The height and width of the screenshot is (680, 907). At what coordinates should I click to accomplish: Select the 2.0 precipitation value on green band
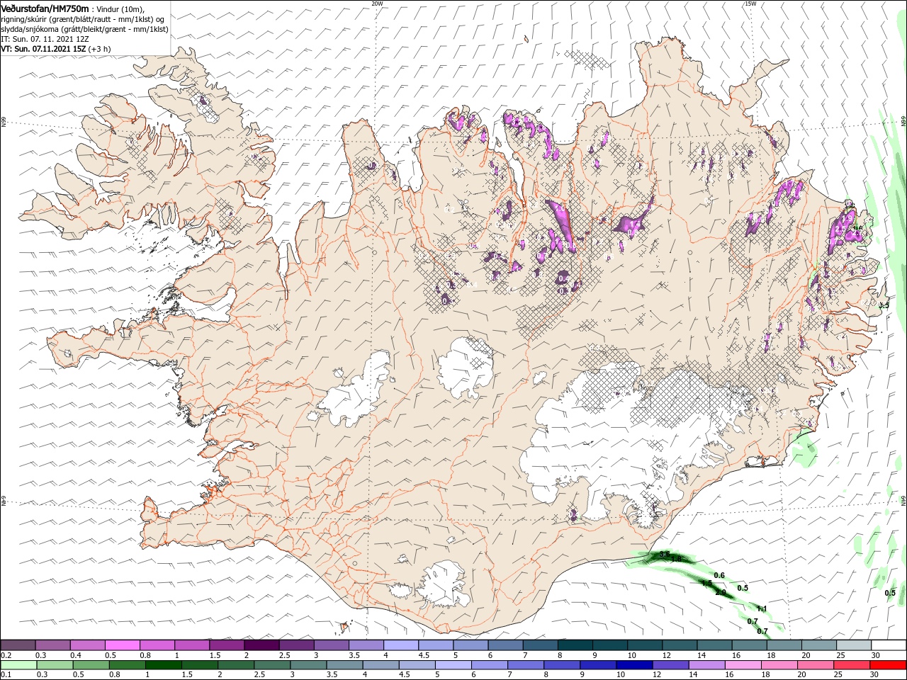(x=721, y=592)
